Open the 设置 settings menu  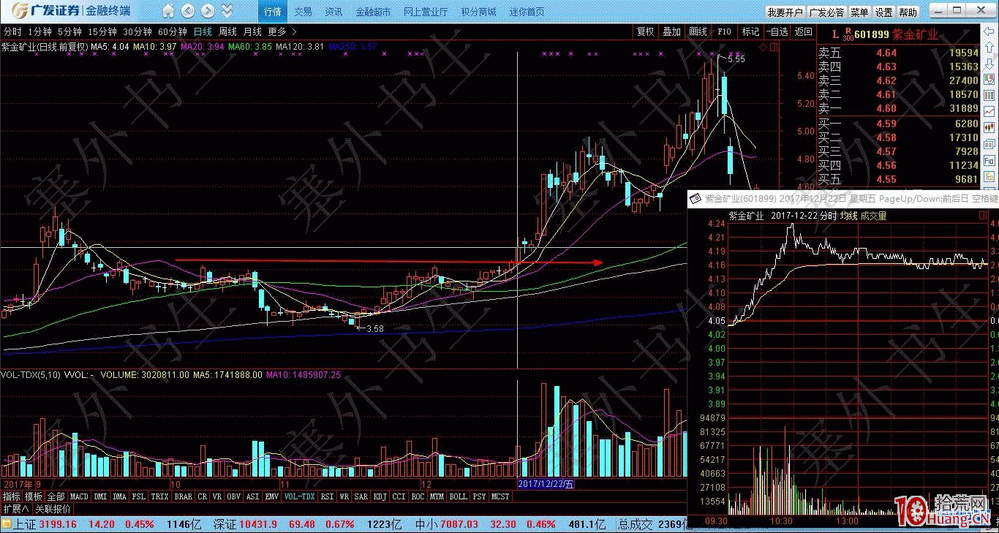(884, 12)
